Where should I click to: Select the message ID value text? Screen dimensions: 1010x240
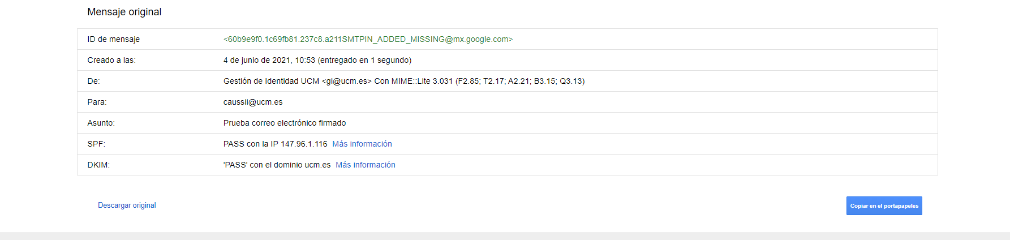coord(368,39)
